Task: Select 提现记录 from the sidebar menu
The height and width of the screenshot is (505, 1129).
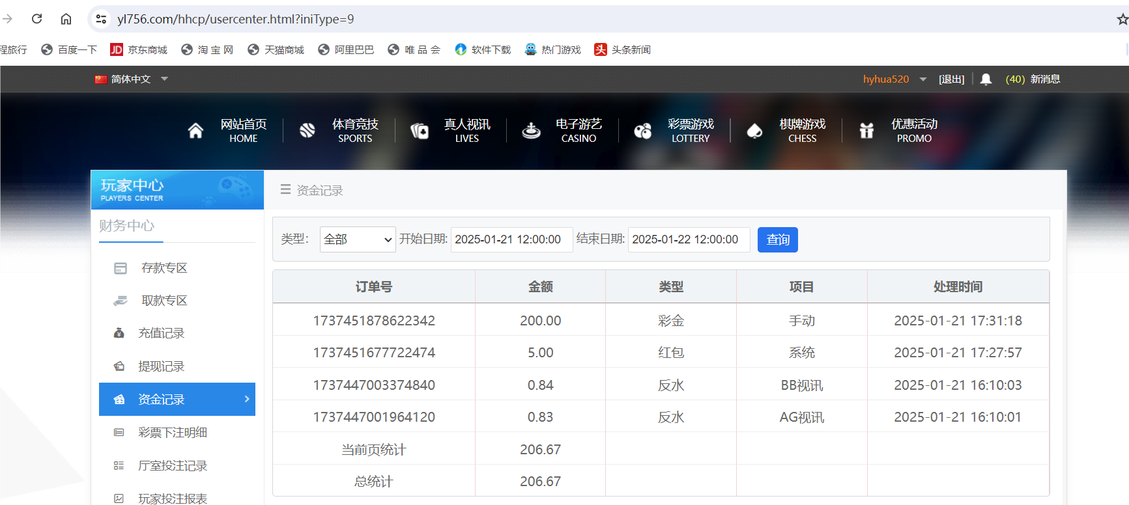Action: [x=161, y=366]
